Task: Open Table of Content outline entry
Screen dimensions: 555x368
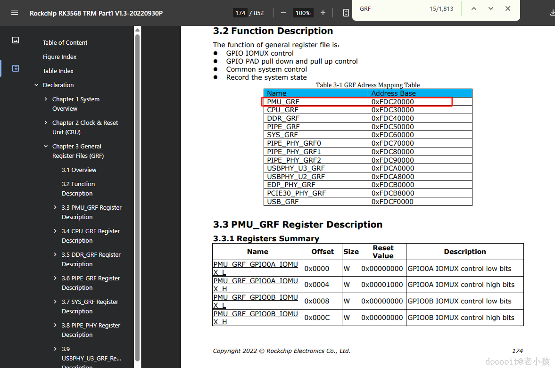Action: pos(65,42)
